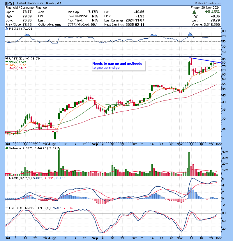The width and height of the screenshot is (233, 241).
Task: Click the SCTR (MidCap) value 99.1
Action: (94, 25)
